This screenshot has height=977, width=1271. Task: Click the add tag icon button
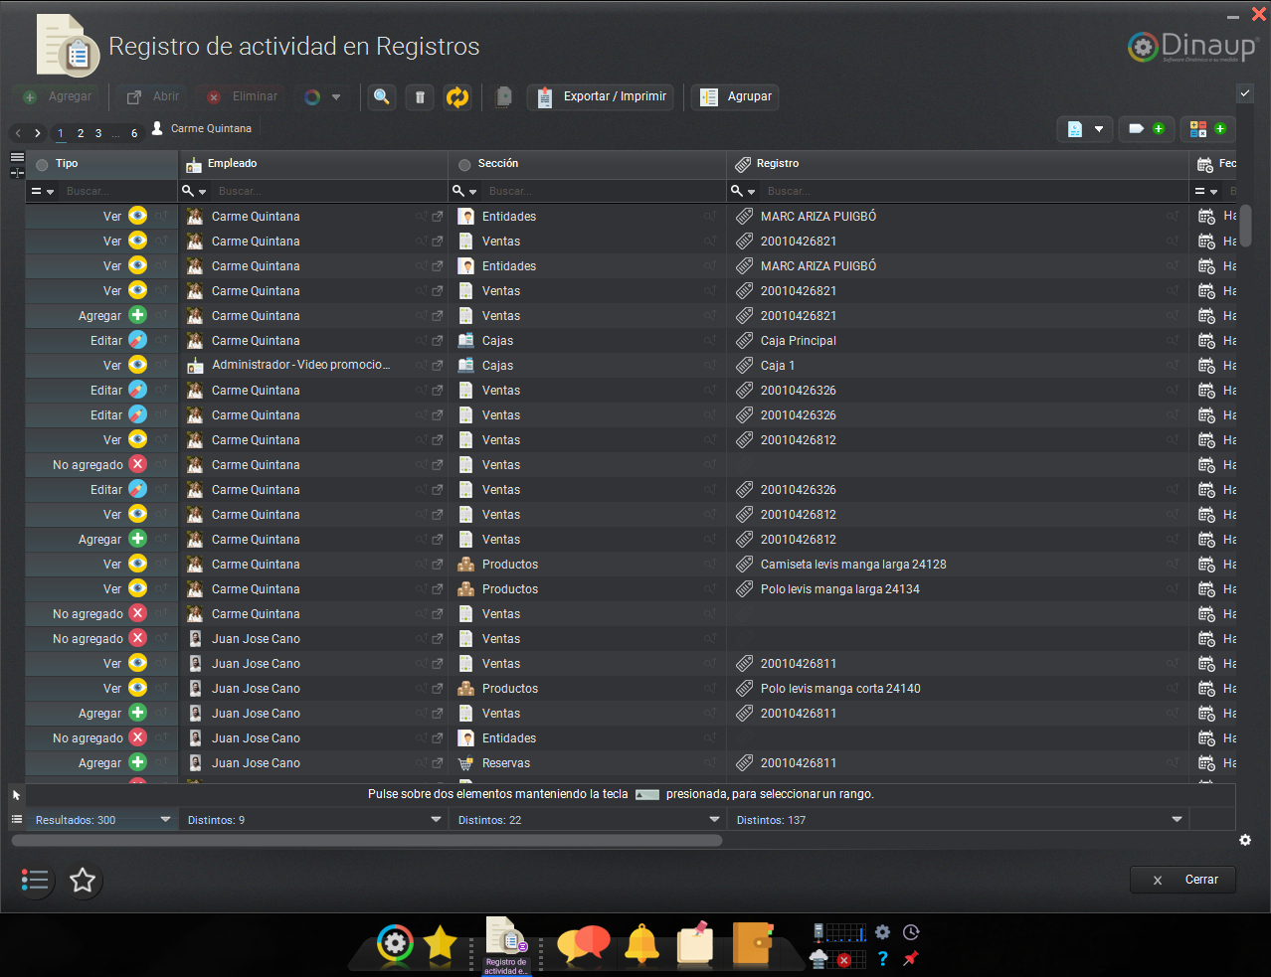[x=1147, y=128]
